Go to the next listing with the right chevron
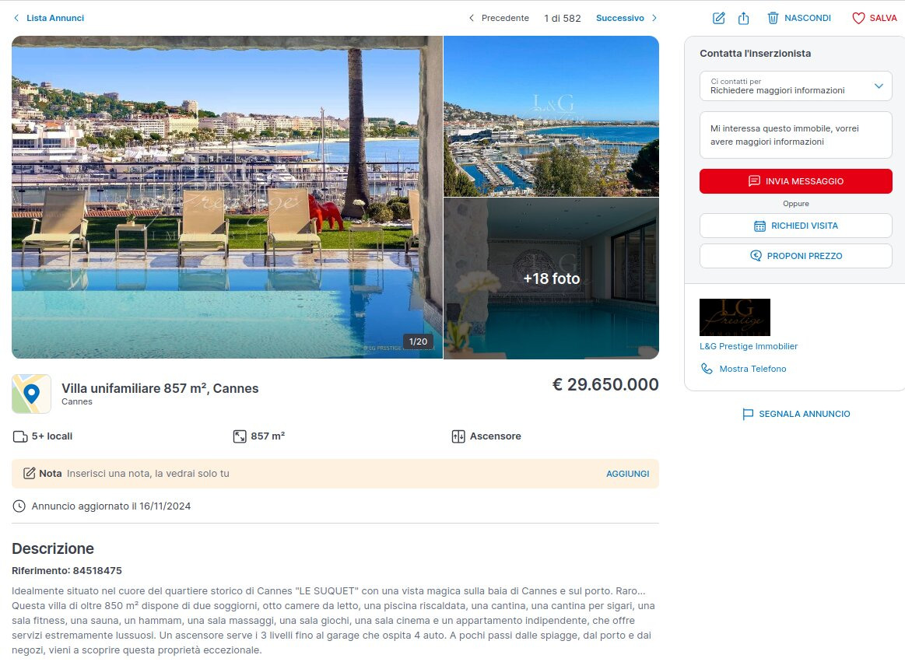Image resolution: width=905 pixels, height=662 pixels. point(654,18)
